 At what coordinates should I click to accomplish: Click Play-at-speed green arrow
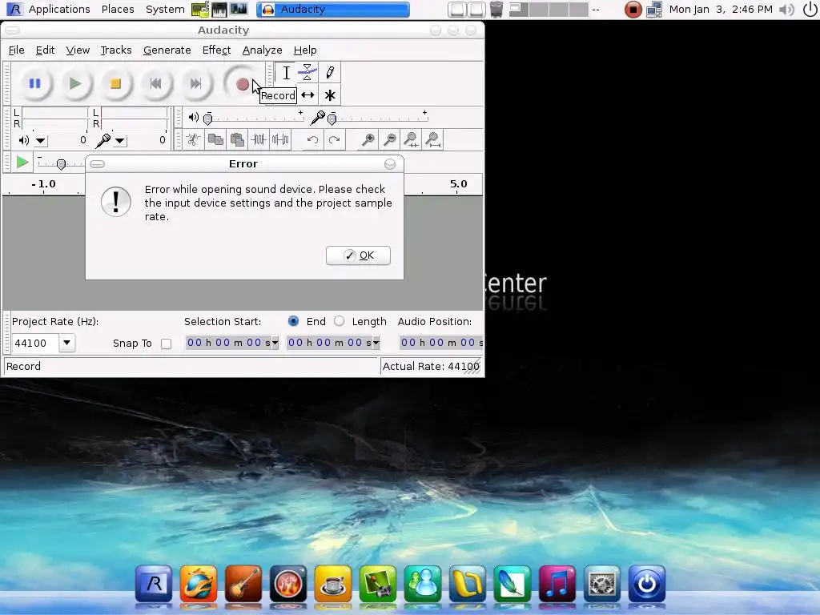click(22, 163)
